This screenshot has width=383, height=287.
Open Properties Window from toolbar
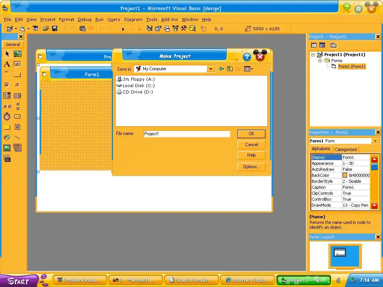pyautogui.click(x=158, y=28)
